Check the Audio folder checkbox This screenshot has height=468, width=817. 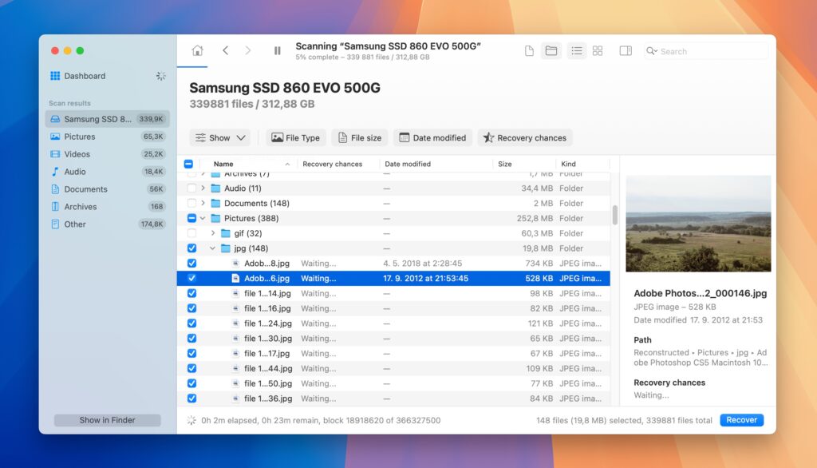(x=191, y=188)
